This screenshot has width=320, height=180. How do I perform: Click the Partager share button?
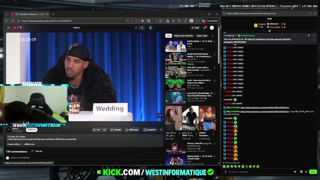point(116,130)
